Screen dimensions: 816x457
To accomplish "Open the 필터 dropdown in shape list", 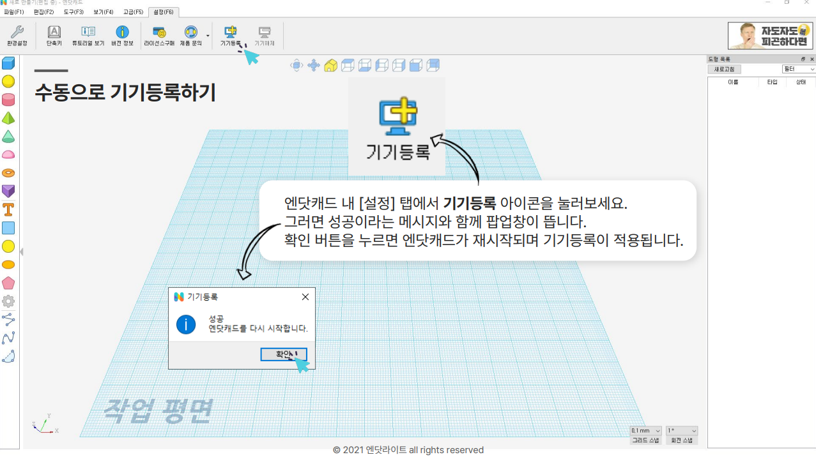I will click(799, 69).
